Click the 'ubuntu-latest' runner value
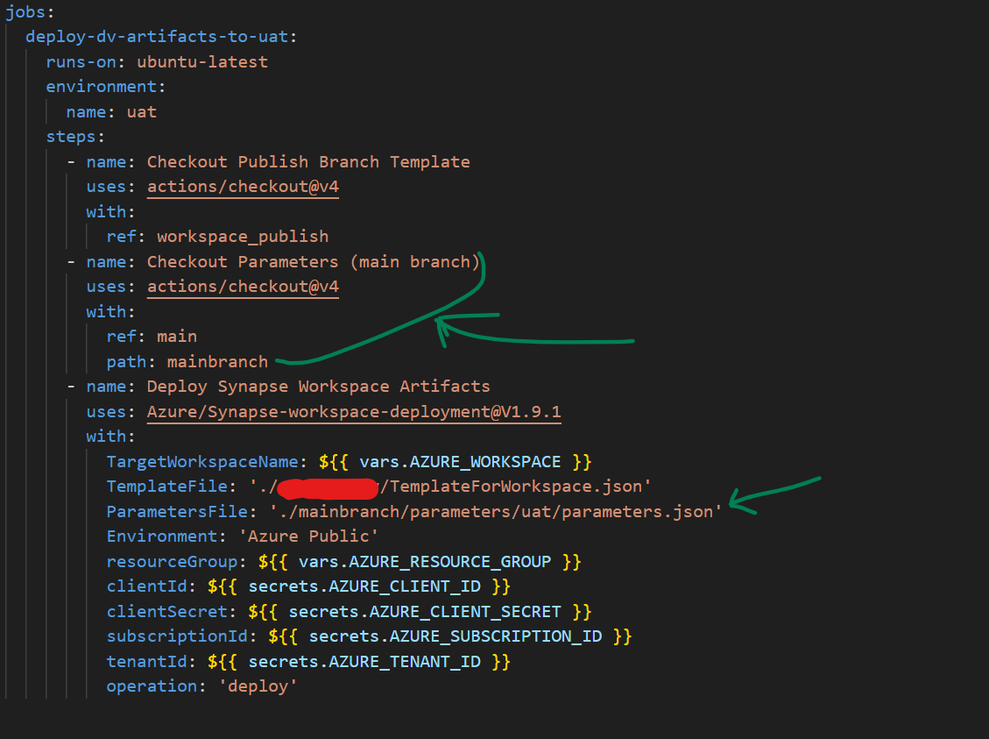 pos(202,62)
